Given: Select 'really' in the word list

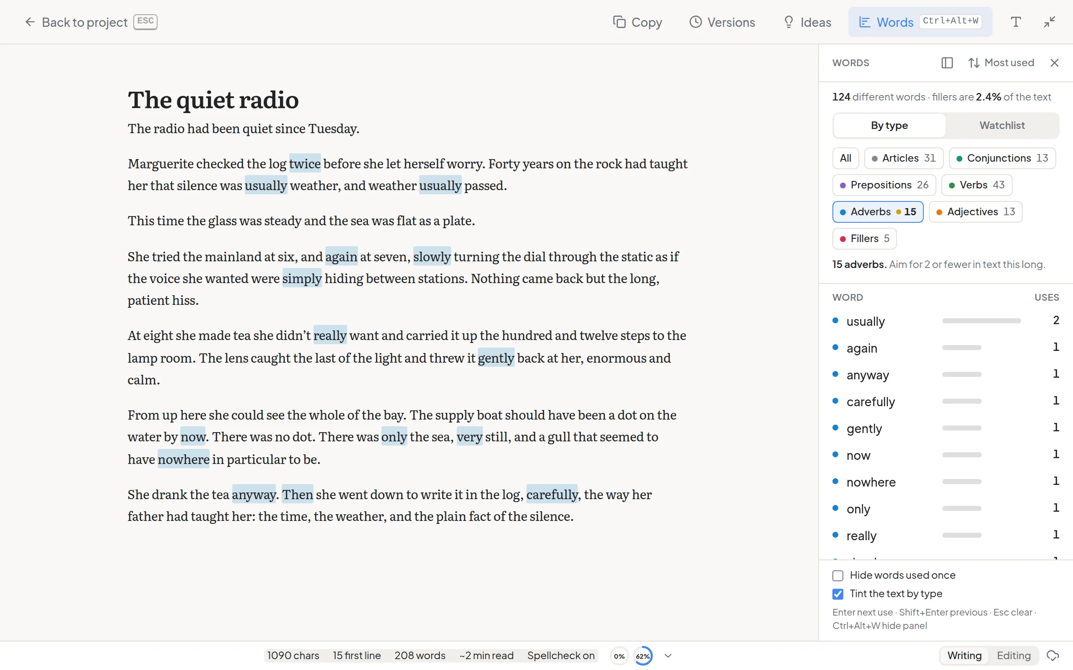Looking at the screenshot, I should click(x=946, y=535).
